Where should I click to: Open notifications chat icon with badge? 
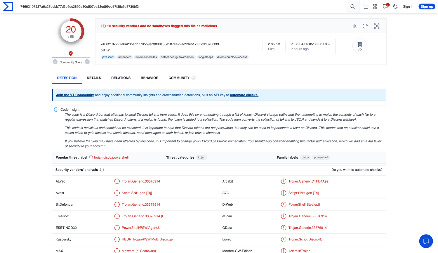[385, 6]
